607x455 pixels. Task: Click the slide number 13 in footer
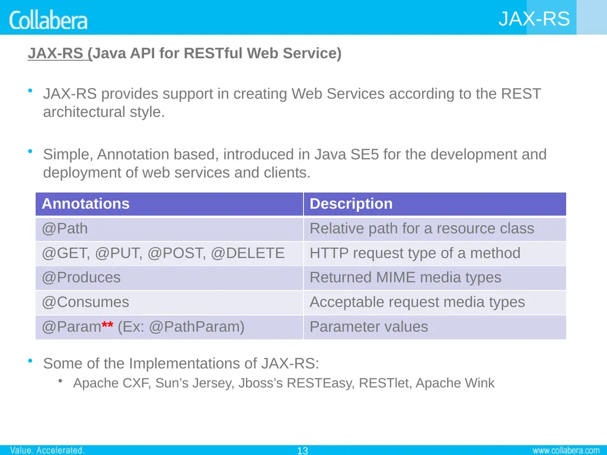tap(302, 450)
